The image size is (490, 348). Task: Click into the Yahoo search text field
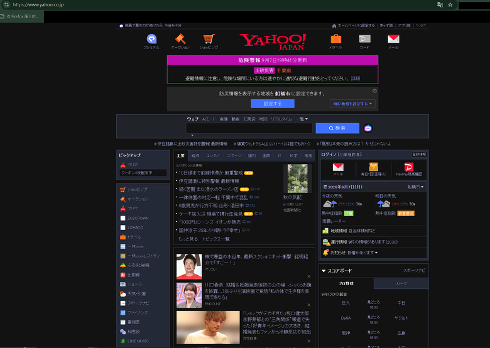(x=249, y=128)
